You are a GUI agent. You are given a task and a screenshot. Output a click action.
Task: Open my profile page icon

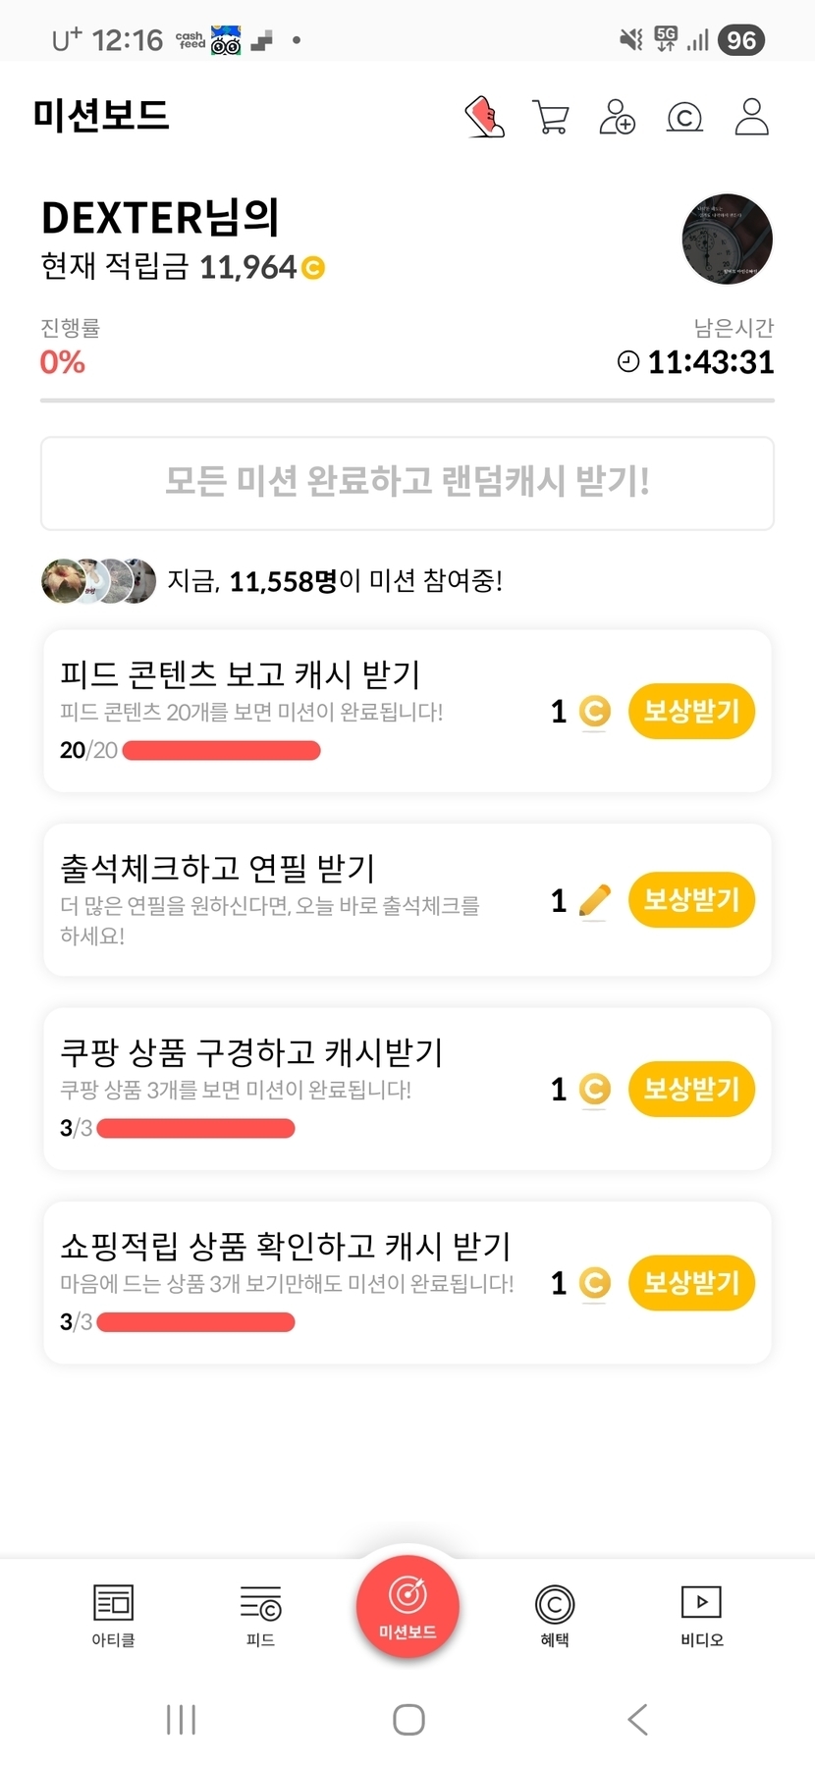coord(751,117)
